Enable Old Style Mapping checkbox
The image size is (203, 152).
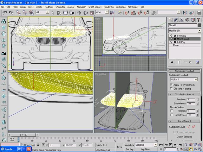171,89
